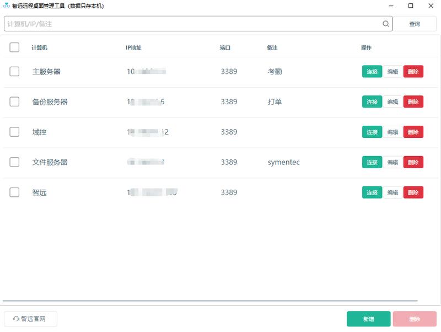Connect to 文件服务器
The image size is (441, 332).
tap(372, 162)
